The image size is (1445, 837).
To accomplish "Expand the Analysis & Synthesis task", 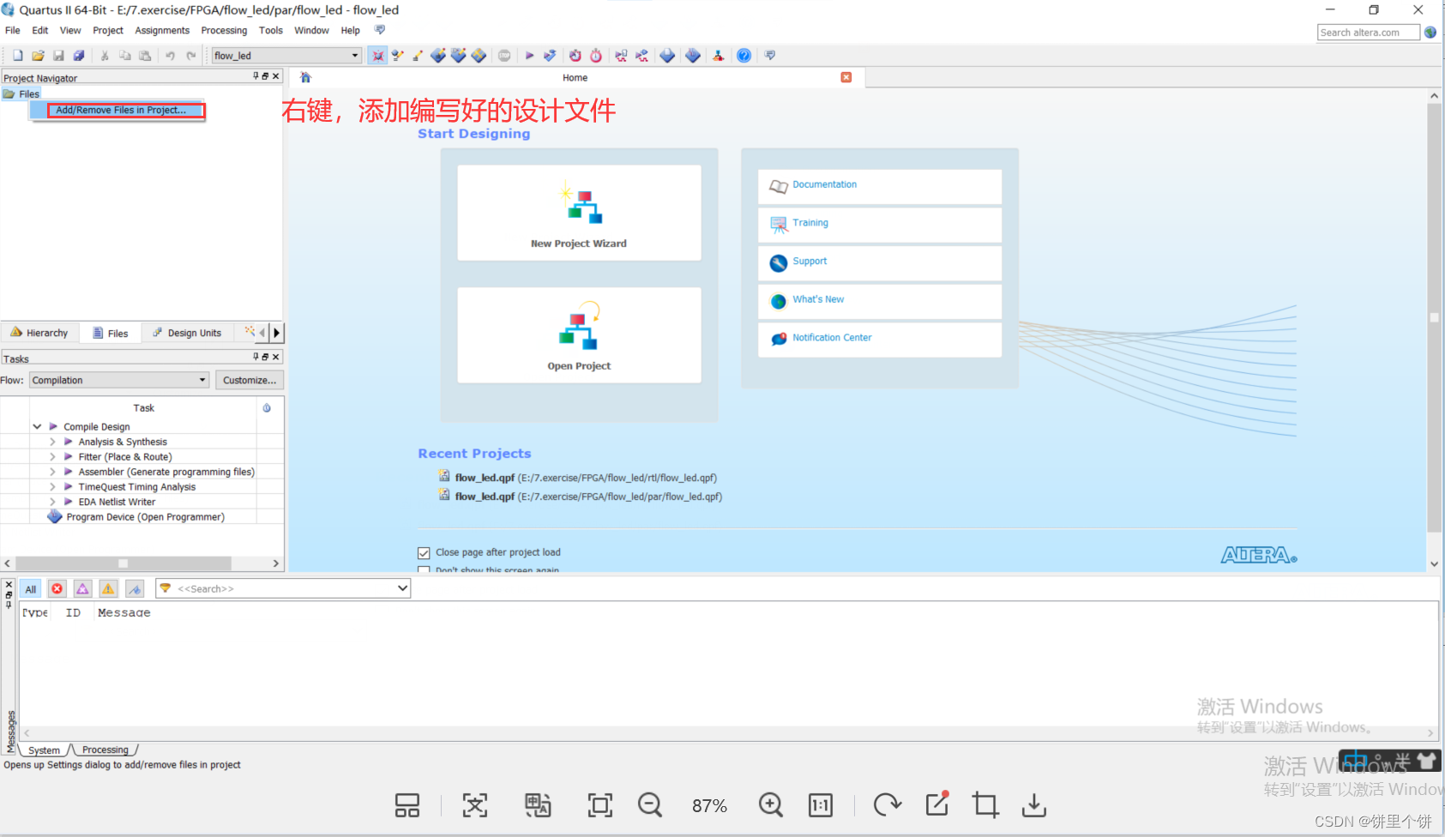I will pyautogui.click(x=52, y=442).
